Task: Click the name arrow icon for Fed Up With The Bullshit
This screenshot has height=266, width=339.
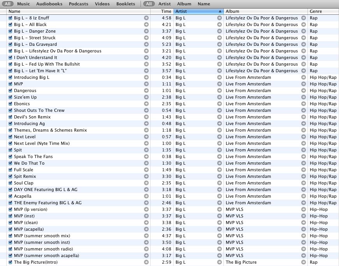Action: pyautogui.click(x=146, y=64)
